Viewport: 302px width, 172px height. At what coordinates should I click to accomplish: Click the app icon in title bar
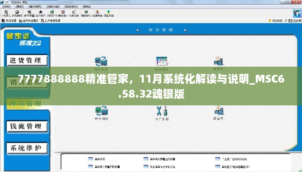(2, 2)
